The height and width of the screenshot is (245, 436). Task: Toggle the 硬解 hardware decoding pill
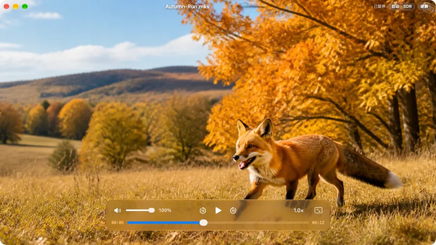pyautogui.click(x=424, y=6)
